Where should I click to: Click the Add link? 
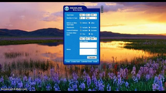point(81,41)
